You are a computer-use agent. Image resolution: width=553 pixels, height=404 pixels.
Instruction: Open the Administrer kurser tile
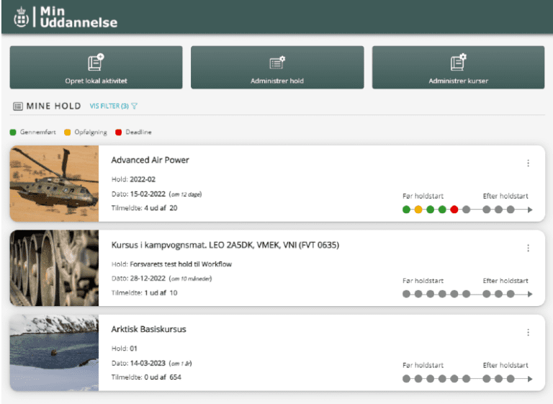coord(458,68)
